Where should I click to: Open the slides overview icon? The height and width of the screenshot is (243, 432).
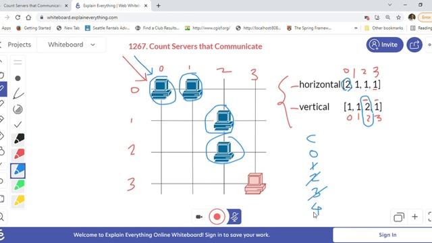[x=399, y=217]
